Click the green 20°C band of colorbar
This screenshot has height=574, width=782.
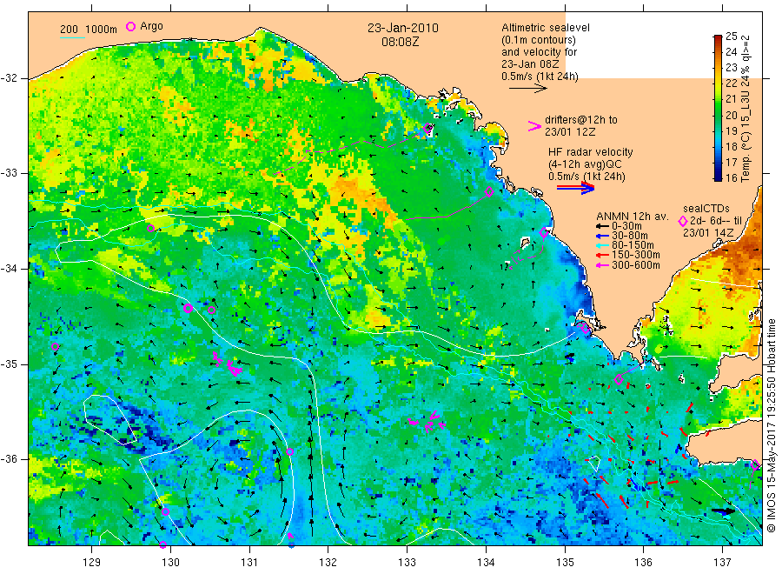point(718,114)
